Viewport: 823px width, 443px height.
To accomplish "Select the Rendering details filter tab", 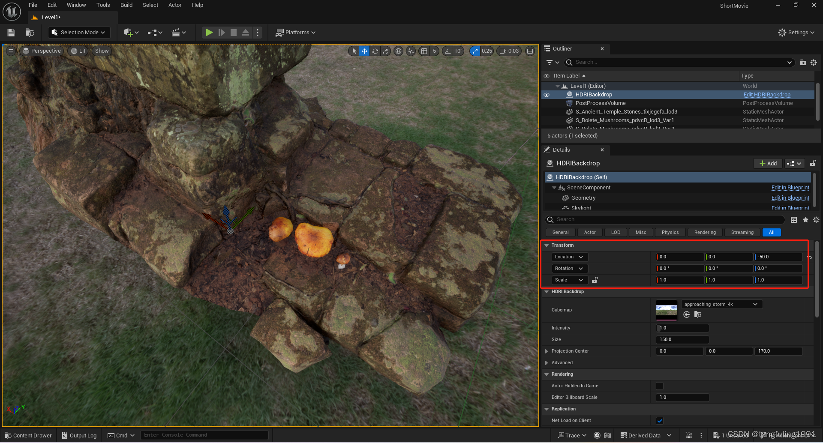I will coord(705,233).
